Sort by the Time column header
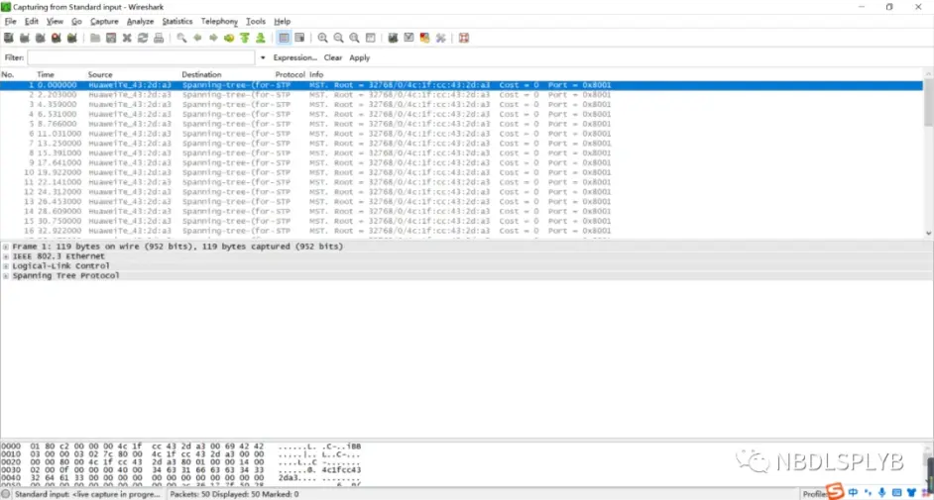 click(46, 75)
